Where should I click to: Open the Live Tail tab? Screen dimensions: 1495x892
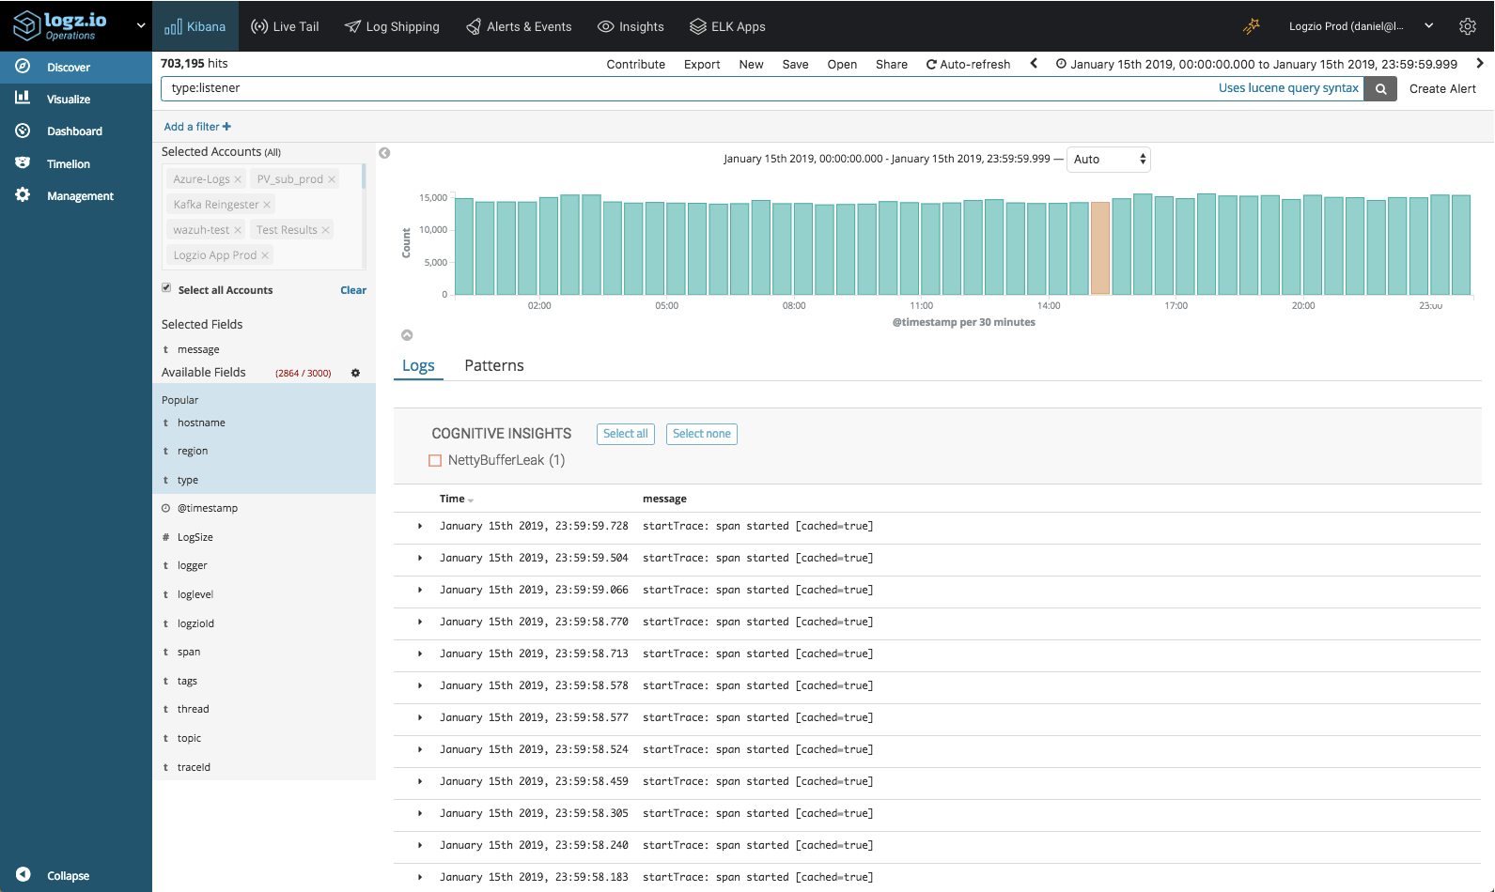point(285,26)
